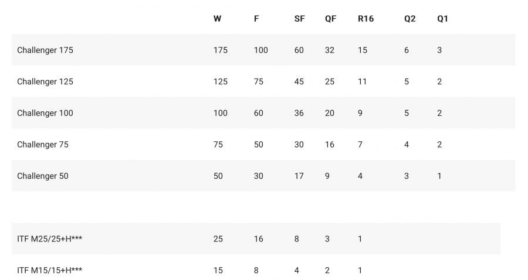Click Challenger 125 semifinal value 45
528x280 pixels.
tap(299, 81)
